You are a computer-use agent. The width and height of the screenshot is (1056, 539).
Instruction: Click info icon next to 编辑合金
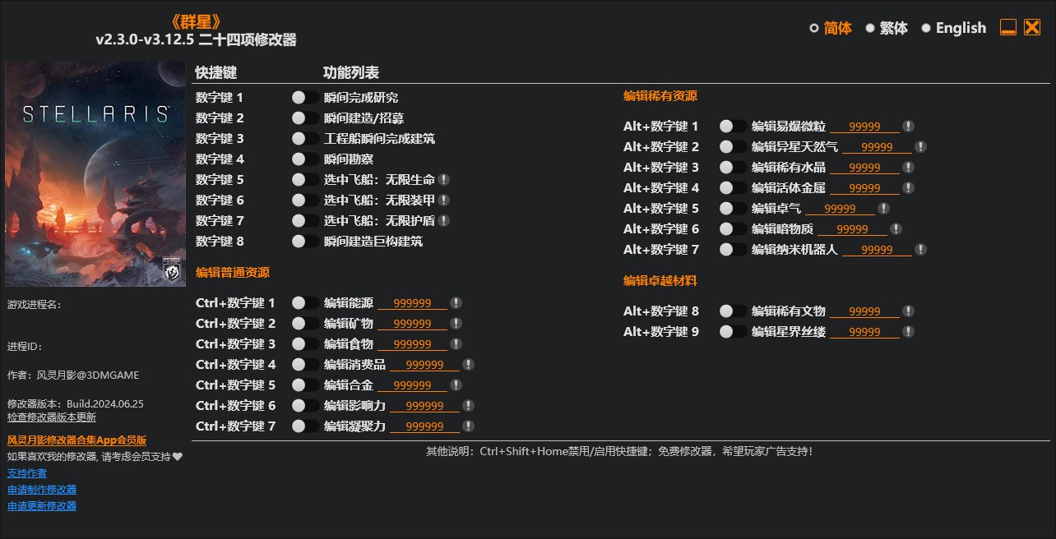[456, 385]
